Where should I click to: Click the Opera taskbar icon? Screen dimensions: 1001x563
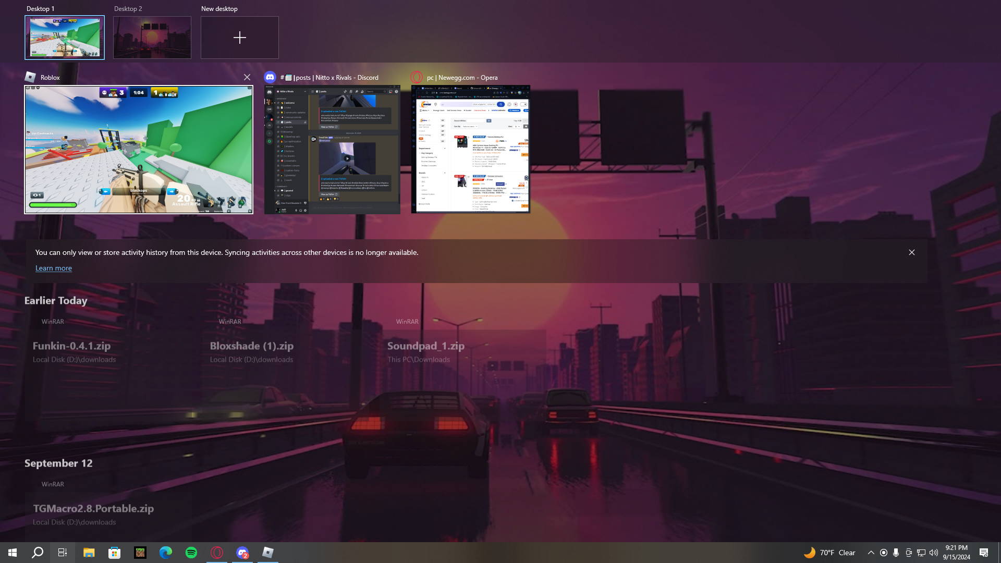(x=217, y=553)
